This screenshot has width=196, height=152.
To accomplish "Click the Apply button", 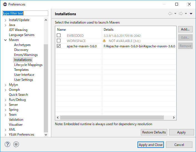I will pyautogui.click(x=181, y=132).
